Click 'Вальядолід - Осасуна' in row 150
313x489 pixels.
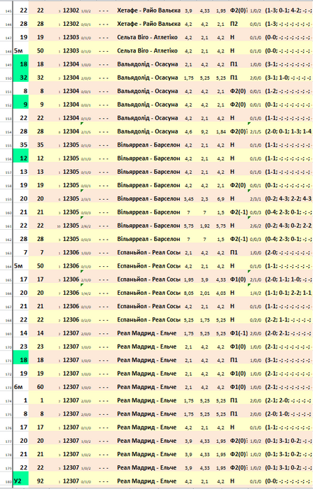(x=148, y=78)
